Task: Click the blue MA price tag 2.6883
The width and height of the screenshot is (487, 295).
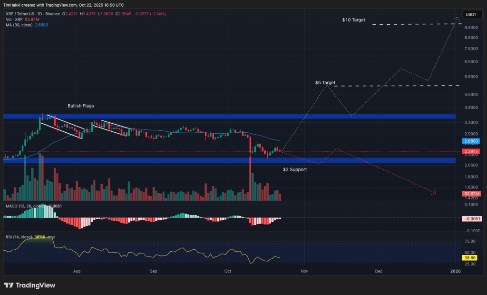Action: tap(470, 141)
